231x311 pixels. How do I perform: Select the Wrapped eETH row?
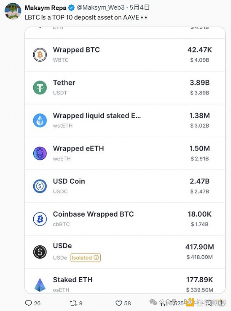[125, 153]
